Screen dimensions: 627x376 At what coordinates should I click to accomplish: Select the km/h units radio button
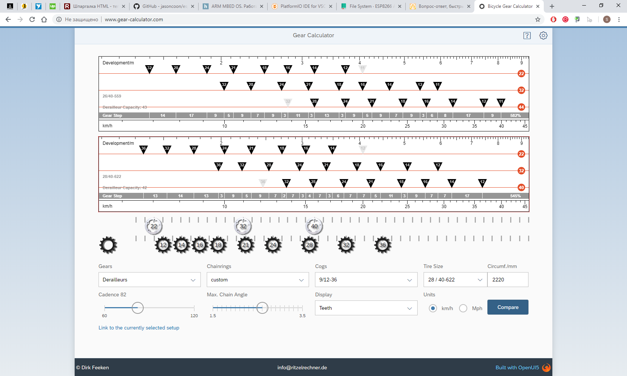[433, 308]
